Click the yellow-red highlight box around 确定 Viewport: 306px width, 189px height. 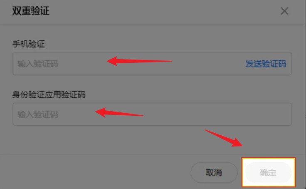click(269, 172)
